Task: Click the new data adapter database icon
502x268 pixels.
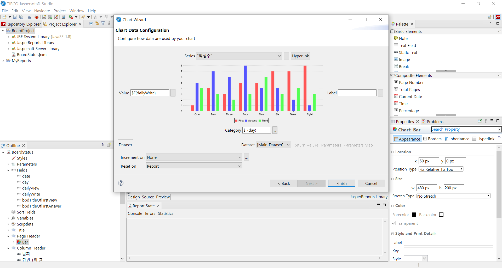Action: [50, 17]
